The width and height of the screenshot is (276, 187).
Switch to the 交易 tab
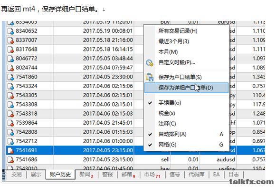[17, 175]
